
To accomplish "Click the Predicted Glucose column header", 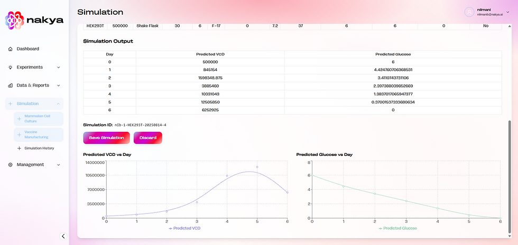I will pos(393,54).
